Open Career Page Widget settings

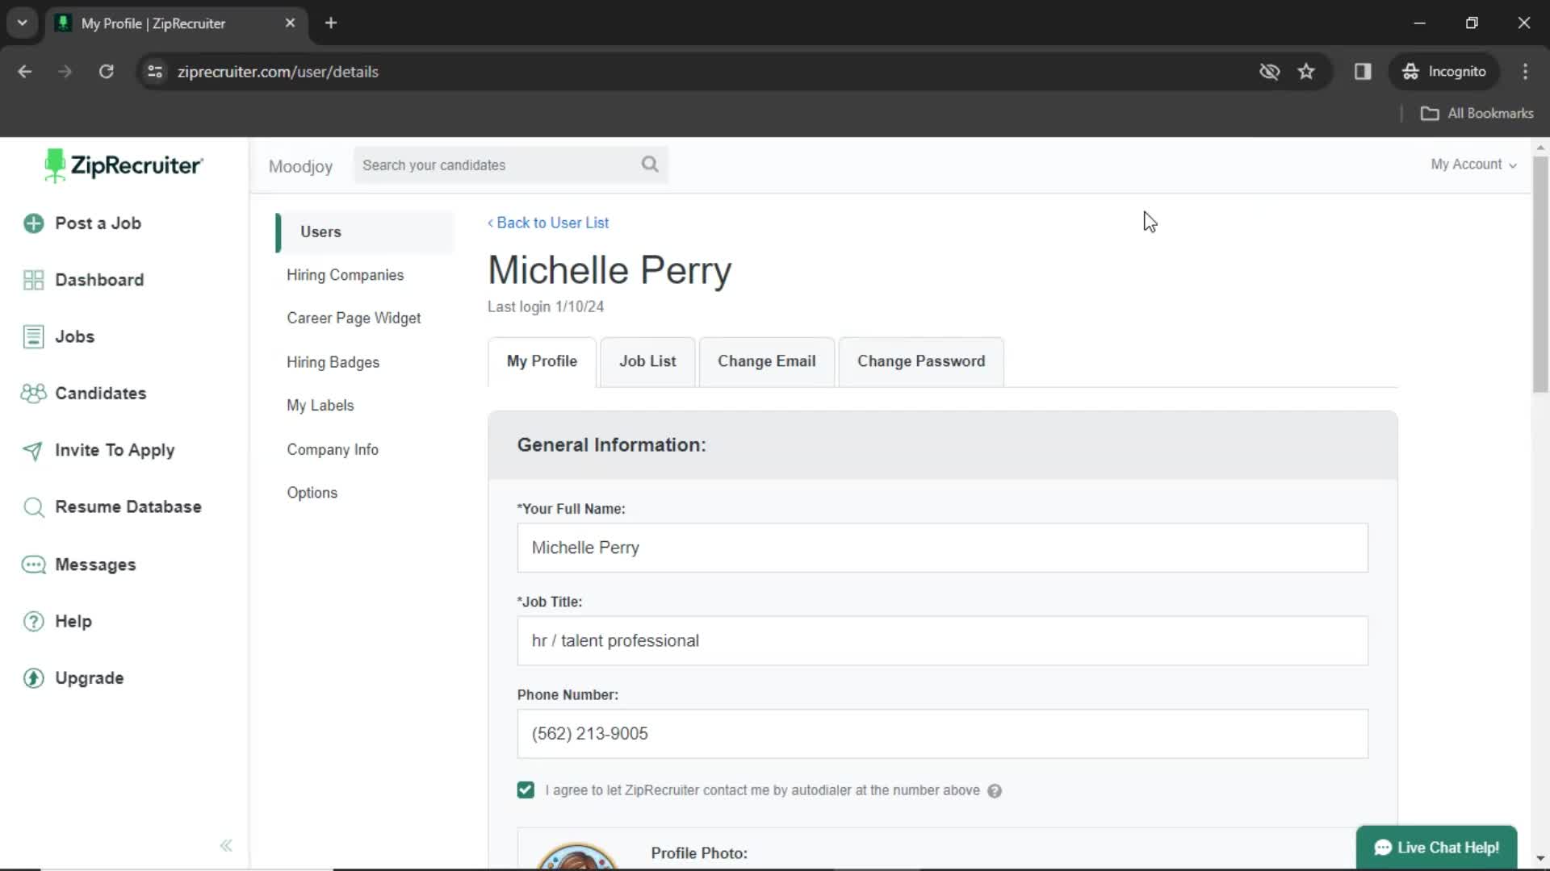tap(354, 317)
